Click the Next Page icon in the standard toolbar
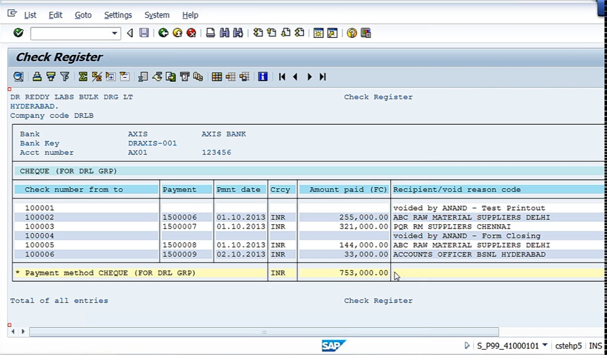The image size is (607, 355). (x=286, y=33)
